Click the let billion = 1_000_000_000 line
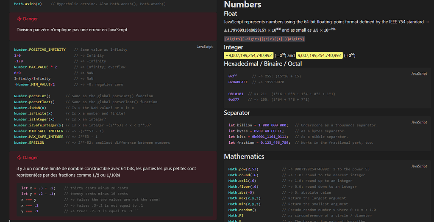 [x=258, y=125]
